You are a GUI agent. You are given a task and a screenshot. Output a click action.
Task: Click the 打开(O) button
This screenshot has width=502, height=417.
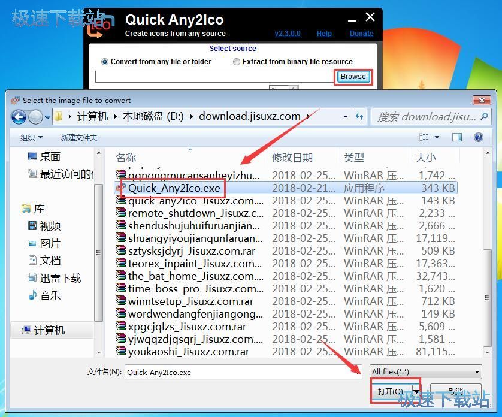[391, 391]
